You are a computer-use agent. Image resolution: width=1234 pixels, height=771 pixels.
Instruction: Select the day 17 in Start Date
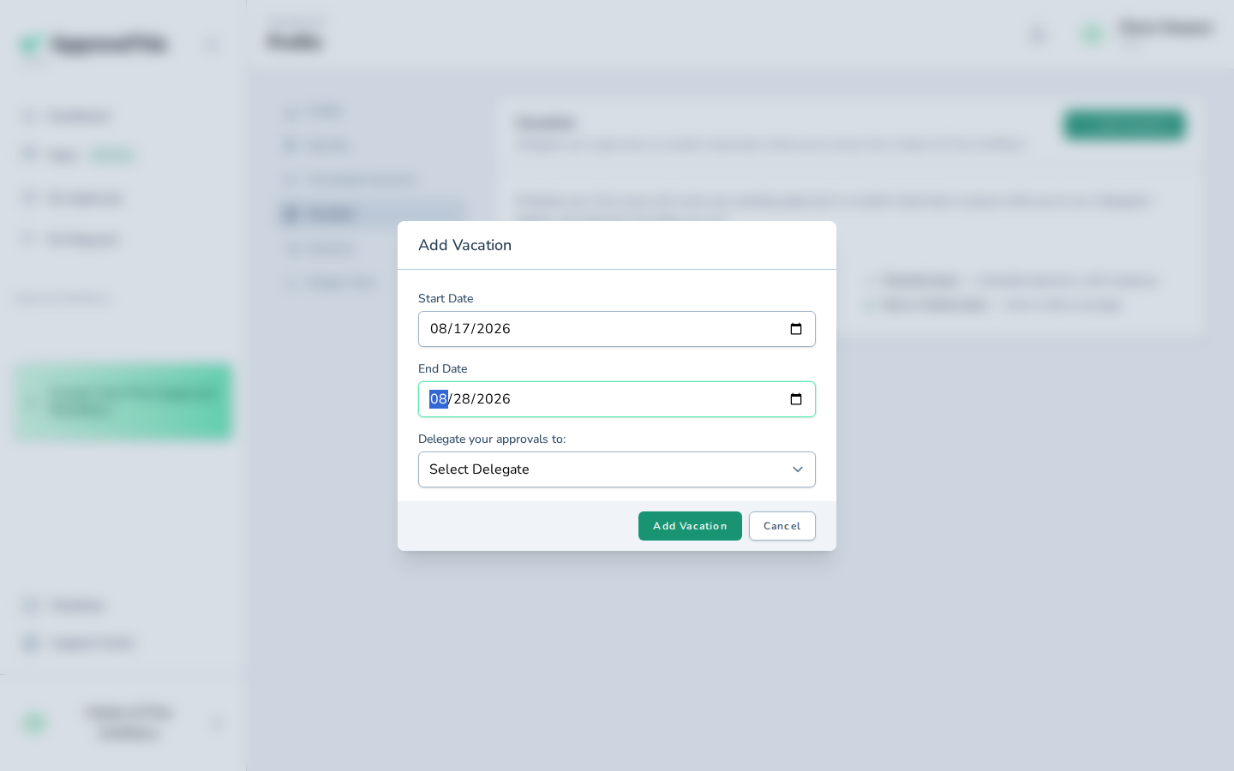[462, 329]
